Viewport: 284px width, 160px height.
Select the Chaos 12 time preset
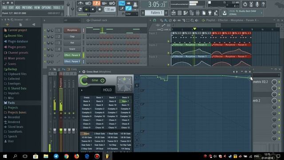125,128
